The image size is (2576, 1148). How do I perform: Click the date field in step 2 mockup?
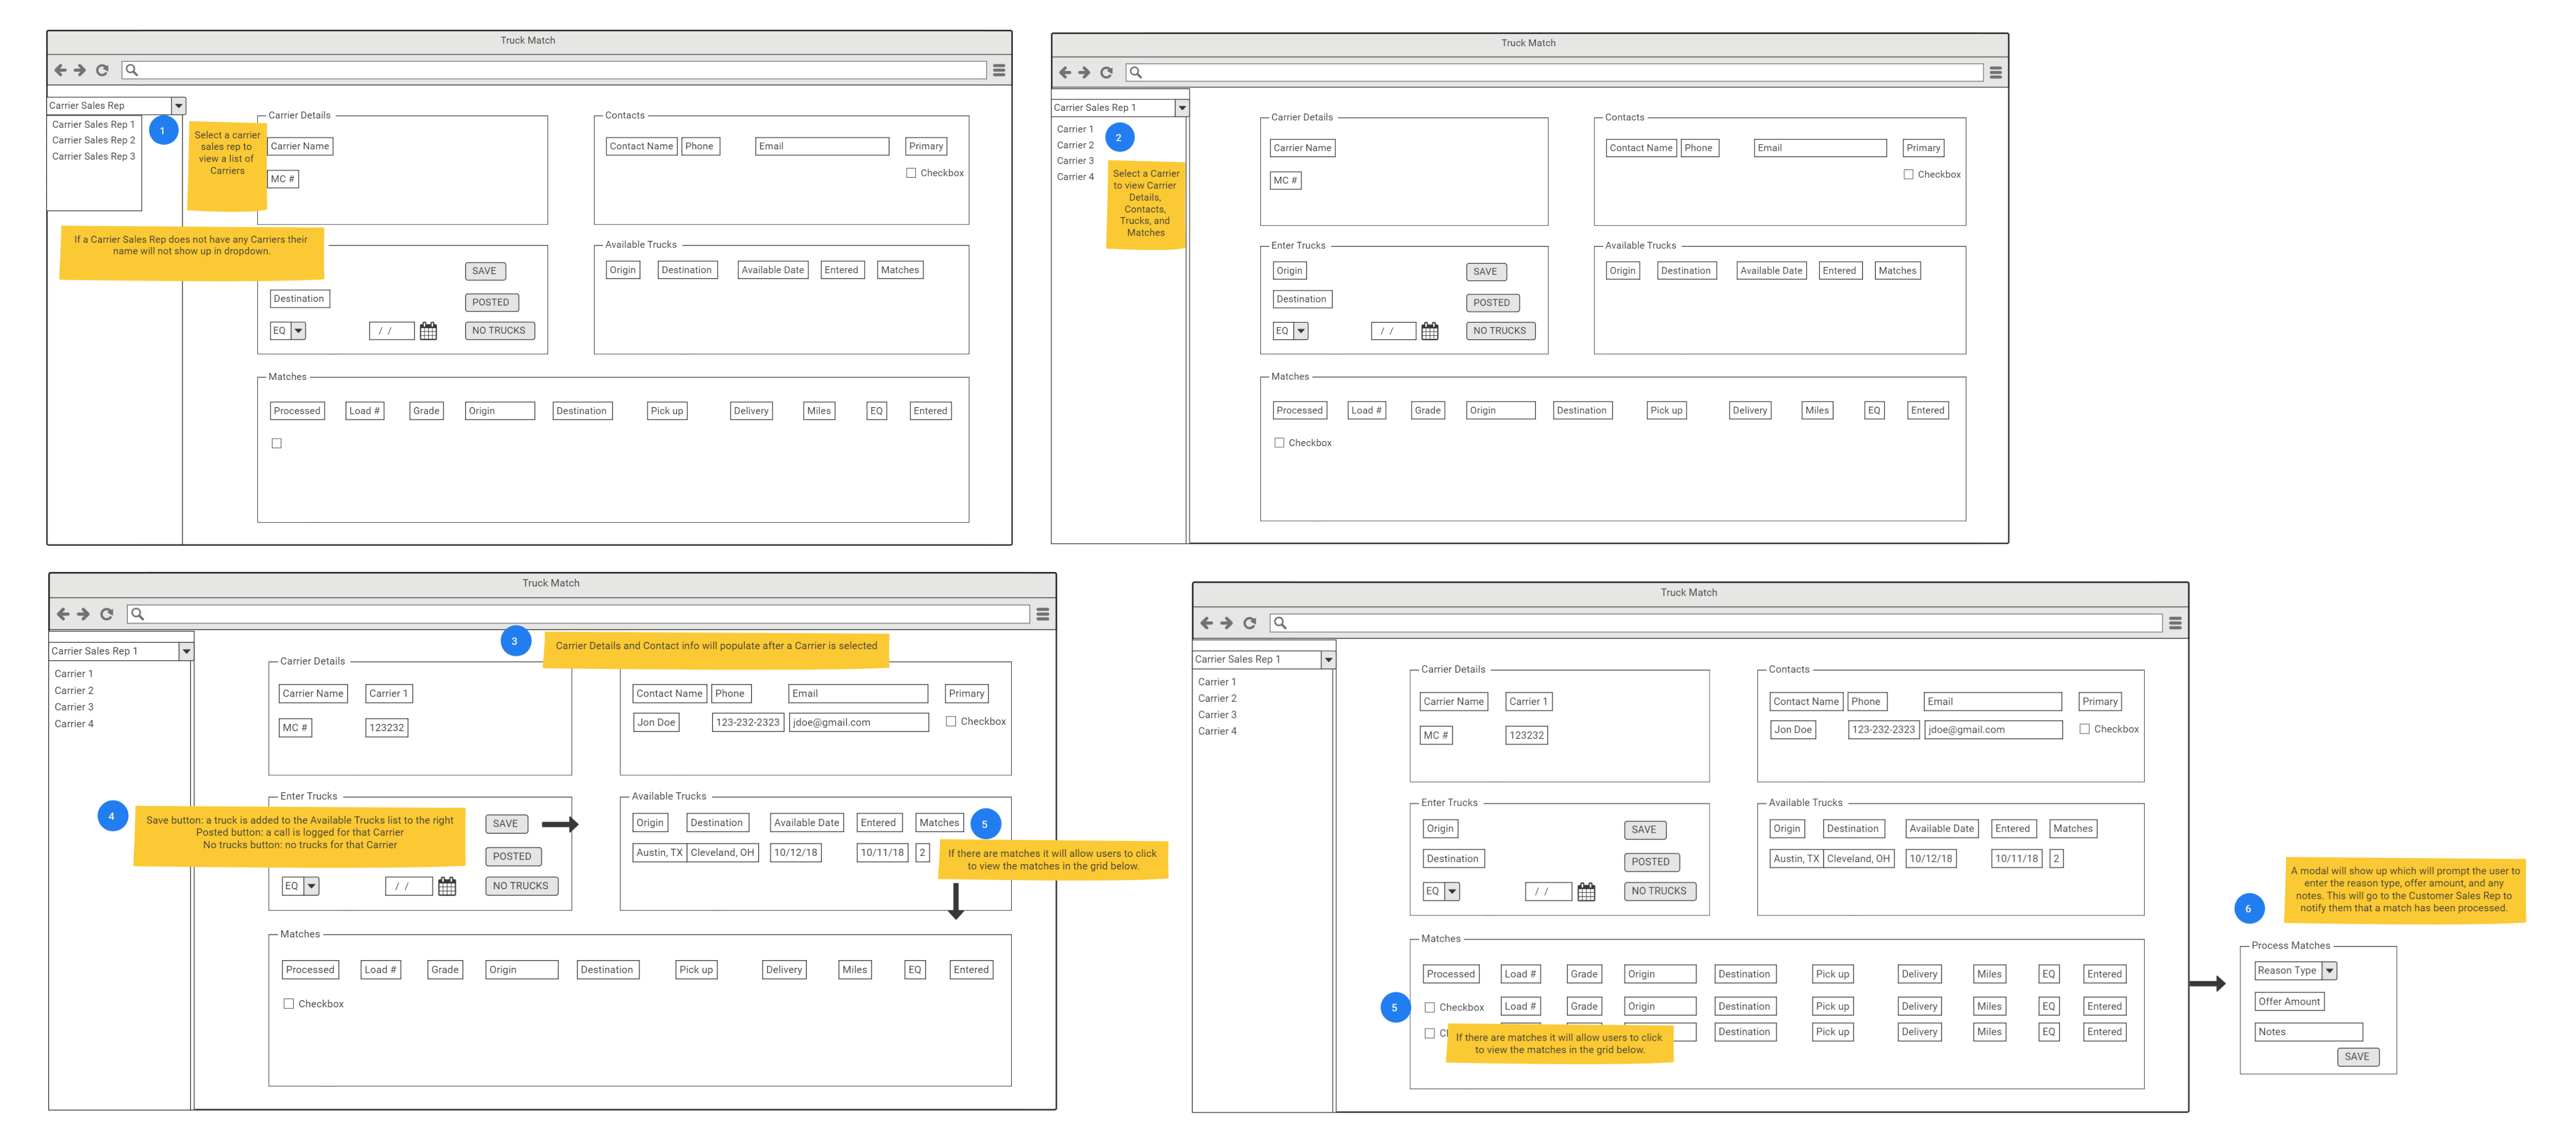coord(1393,331)
